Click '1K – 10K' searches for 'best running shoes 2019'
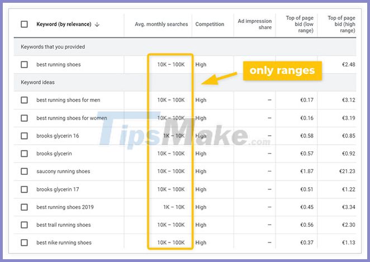This screenshot has width=370, height=262. tap(174, 207)
